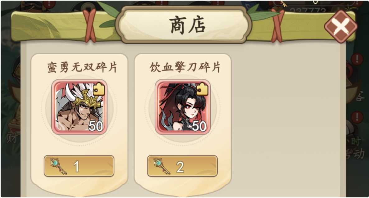Click the 饮血擎刀碎片 item title

pos(185,67)
